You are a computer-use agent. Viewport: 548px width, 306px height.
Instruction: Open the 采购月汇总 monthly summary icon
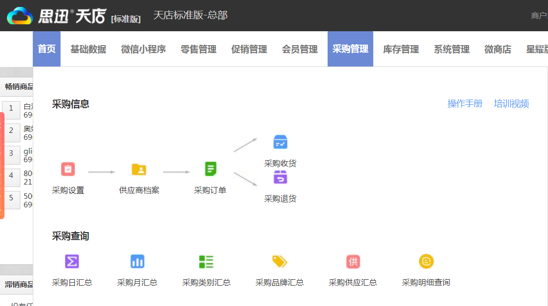[137, 261]
